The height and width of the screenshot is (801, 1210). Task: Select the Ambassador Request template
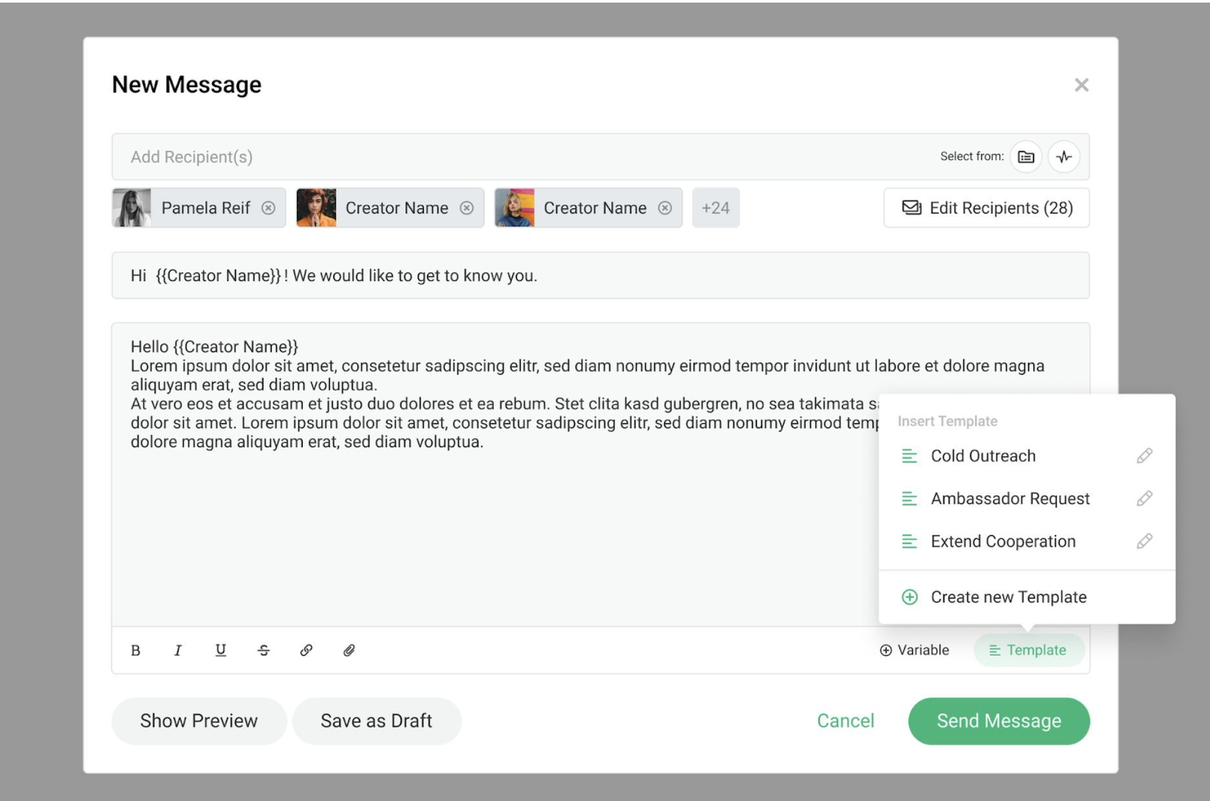[x=1010, y=498]
